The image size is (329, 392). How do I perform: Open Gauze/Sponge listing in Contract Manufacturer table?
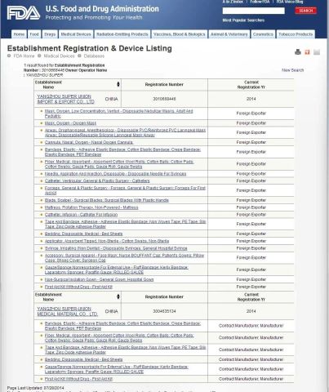[x=117, y=369]
